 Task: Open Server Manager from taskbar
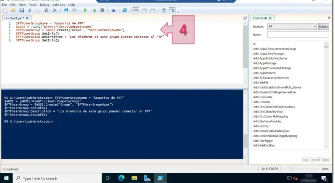coord(147,178)
